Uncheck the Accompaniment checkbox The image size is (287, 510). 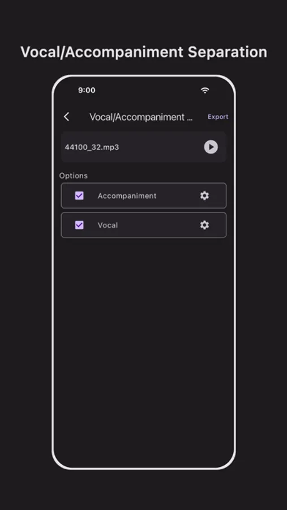(79, 195)
